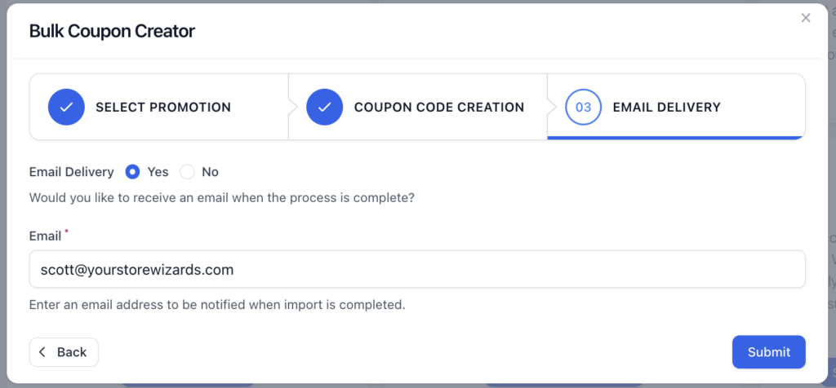The width and height of the screenshot is (836, 388).
Task: Click arrow divider after Select Promotion step
Action: (x=292, y=107)
